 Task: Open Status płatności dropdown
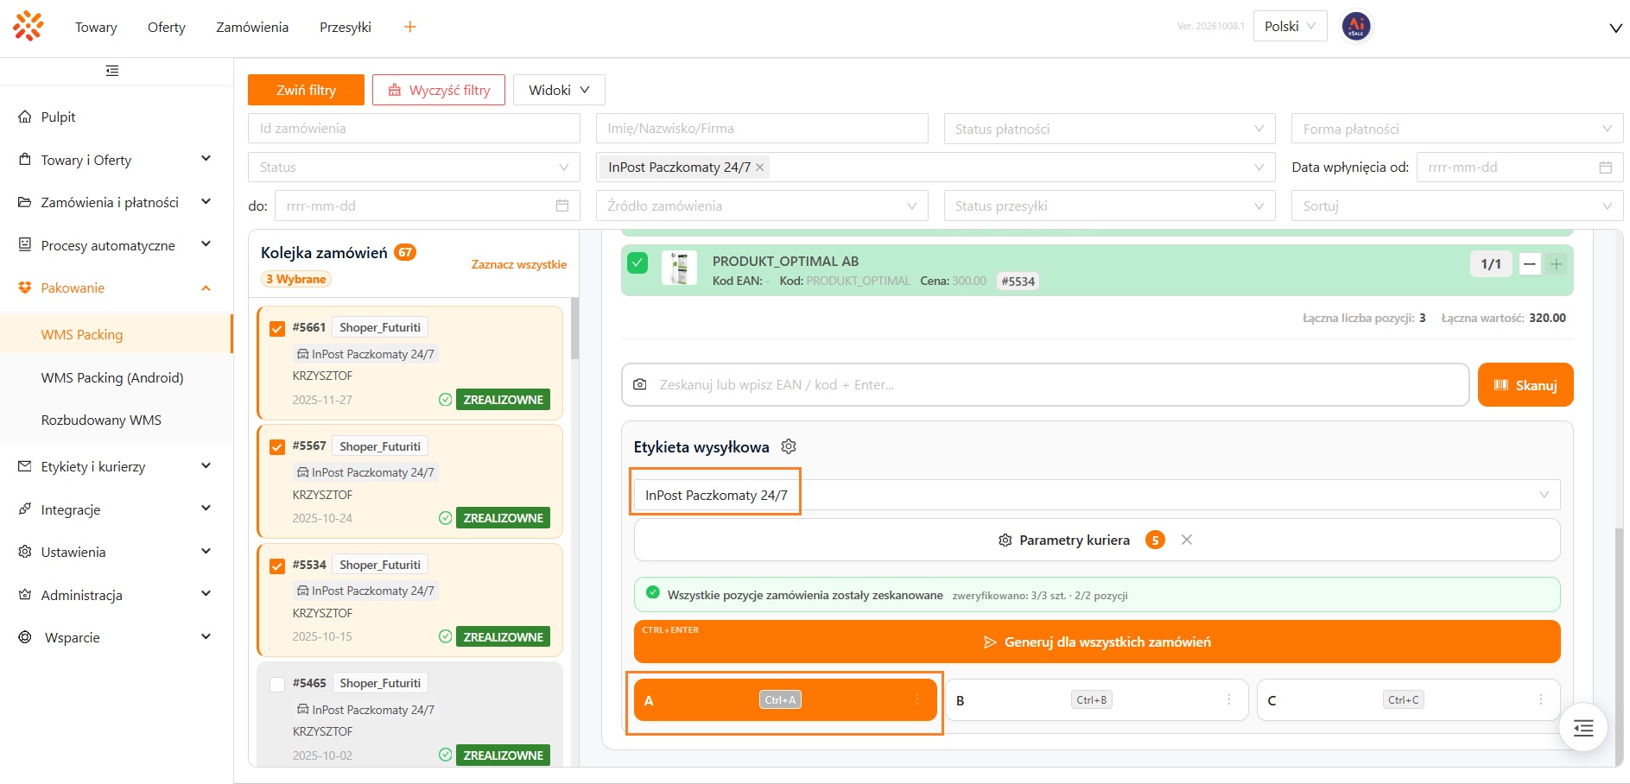[x=1109, y=129]
